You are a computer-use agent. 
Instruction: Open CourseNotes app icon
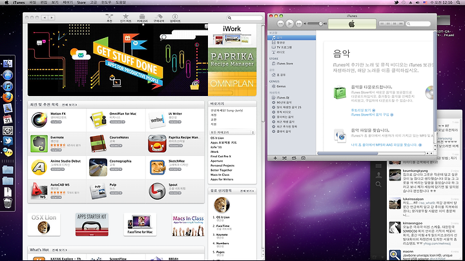click(x=98, y=144)
